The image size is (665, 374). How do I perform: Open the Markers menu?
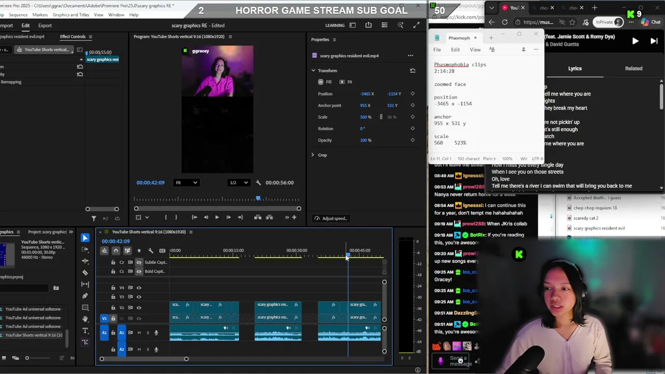coord(40,15)
